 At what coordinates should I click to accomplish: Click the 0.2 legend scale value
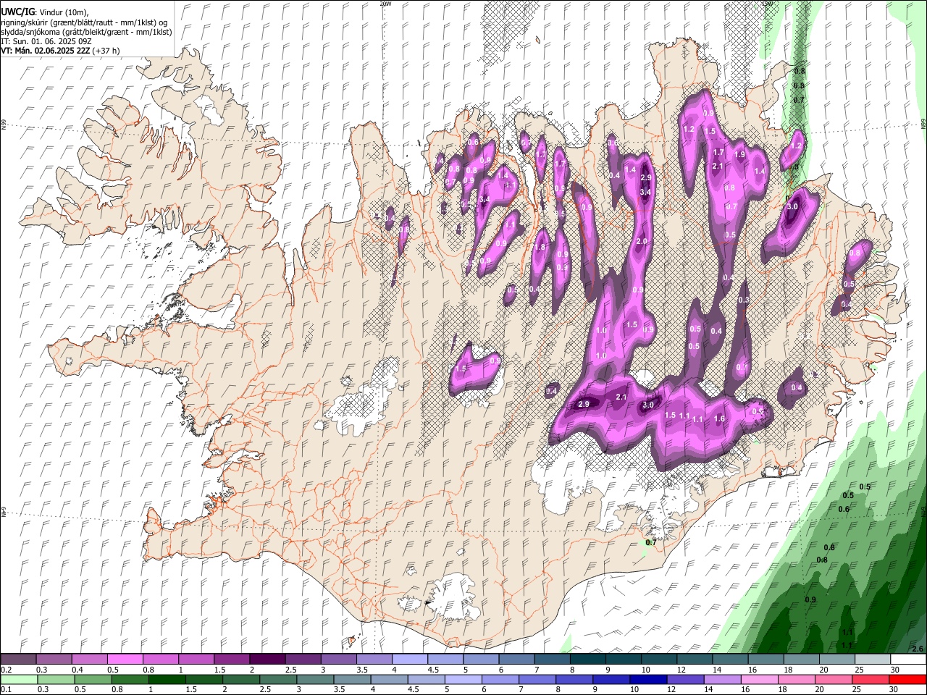[6, 670]
